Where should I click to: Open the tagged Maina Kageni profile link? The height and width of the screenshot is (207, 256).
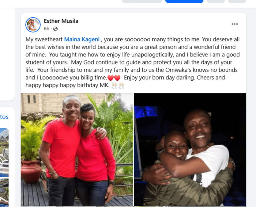(82, 39)
